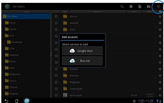Sort by the Date column header
Screen dimensions: 164x103
(149, 12)
